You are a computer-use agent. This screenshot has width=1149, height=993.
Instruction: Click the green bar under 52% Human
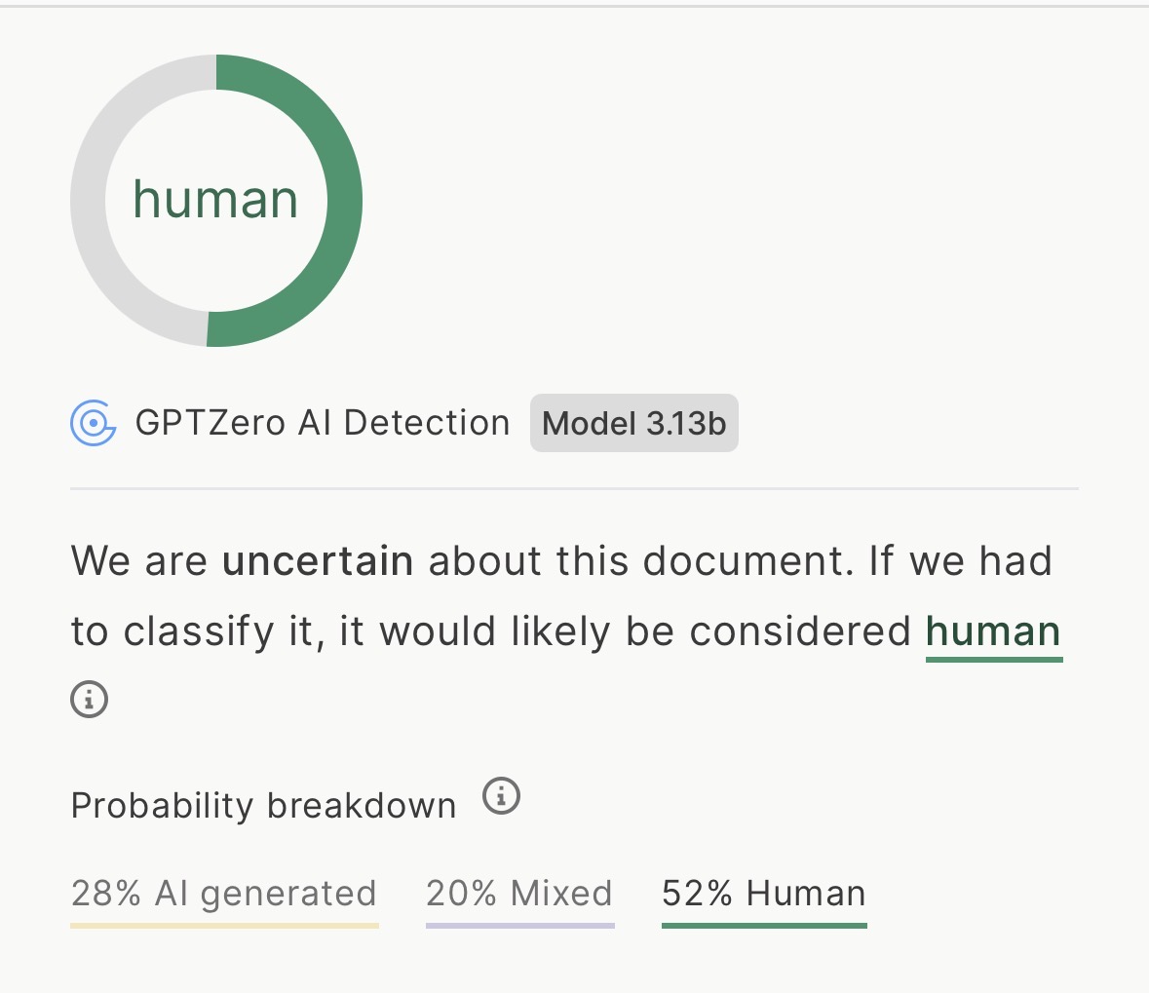coord(764,925)
